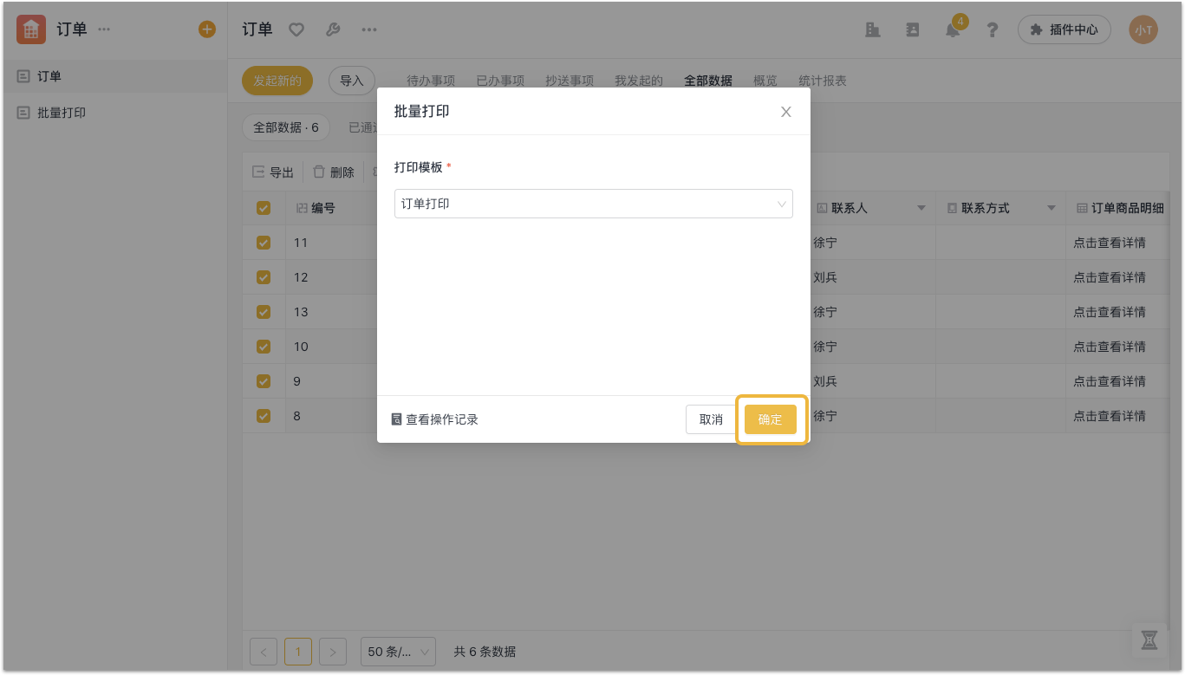Click the 导入 import button
Viewport: 1185px width, 675px height.
pos(352,81)
